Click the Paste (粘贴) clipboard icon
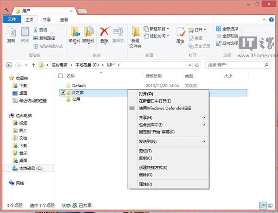Image resolution: width=278 pixels, height=213 pixels. point(25,32)
